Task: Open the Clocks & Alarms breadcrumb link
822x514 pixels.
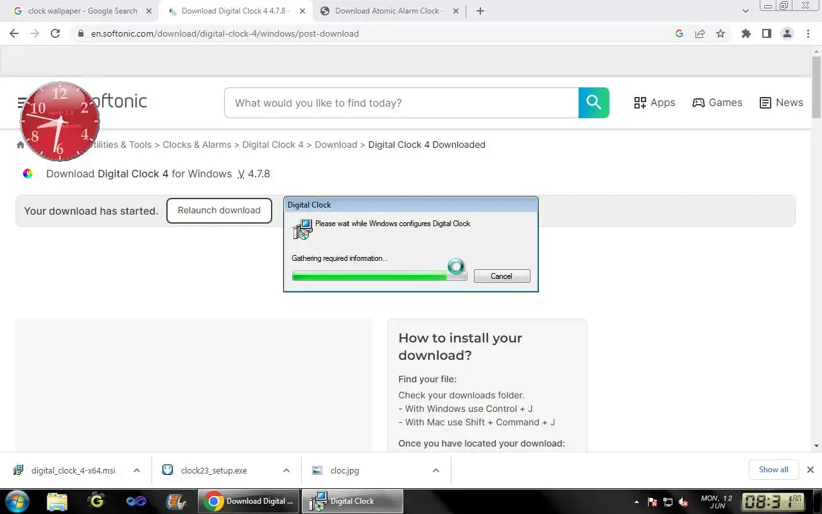Action: 197,145
